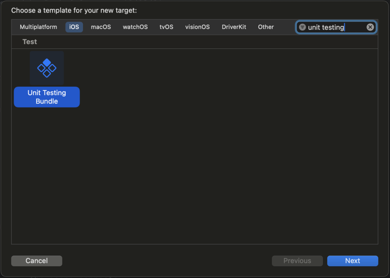Select the Other tab
Image resolution: width=390 pixels, height=278 pixels.
(x=266, y=27)
